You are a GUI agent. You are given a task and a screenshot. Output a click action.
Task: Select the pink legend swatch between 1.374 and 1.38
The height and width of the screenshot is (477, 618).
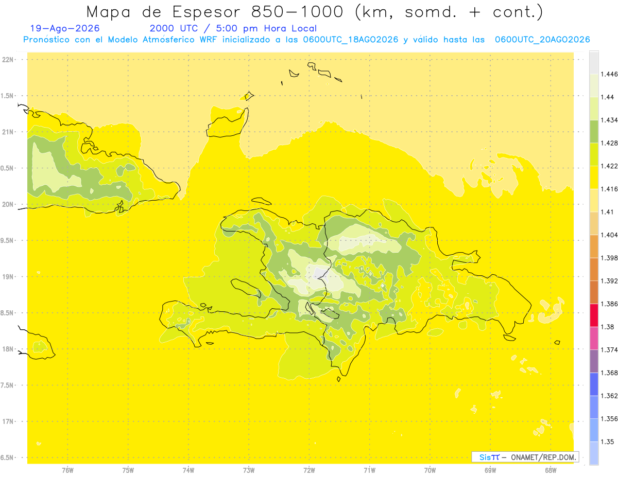pos(594,338)
